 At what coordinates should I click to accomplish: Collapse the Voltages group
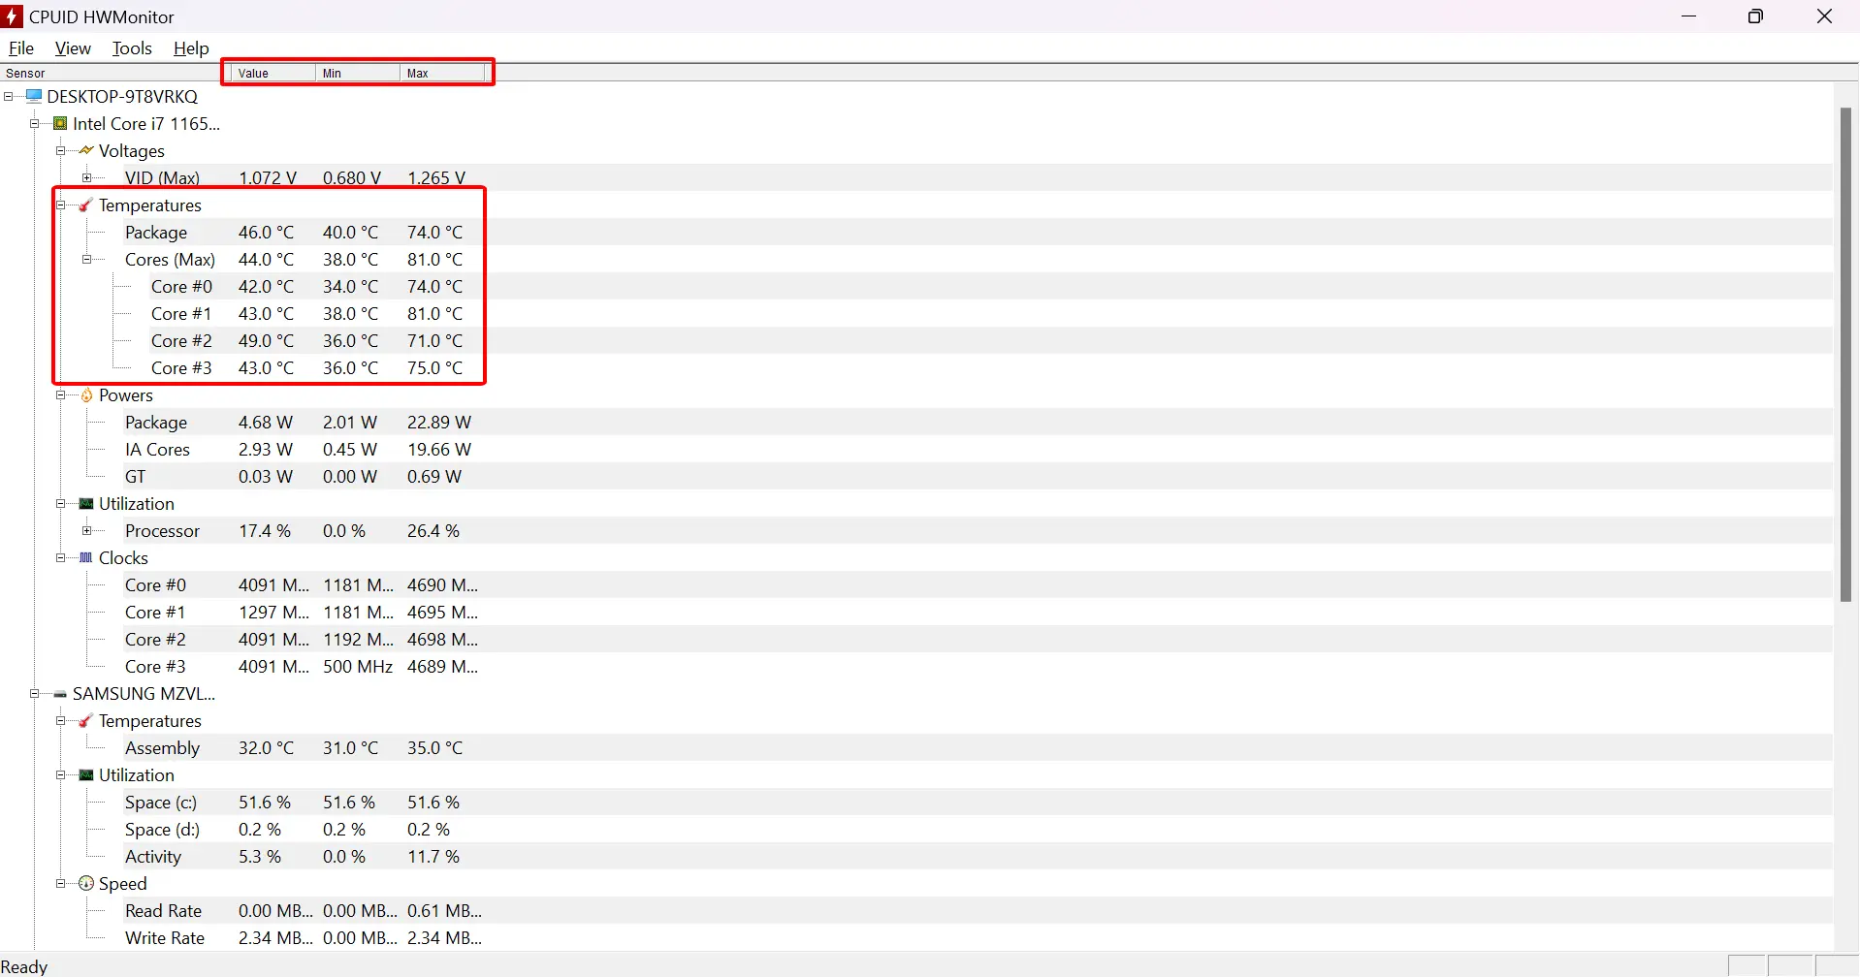pos(61,150)
